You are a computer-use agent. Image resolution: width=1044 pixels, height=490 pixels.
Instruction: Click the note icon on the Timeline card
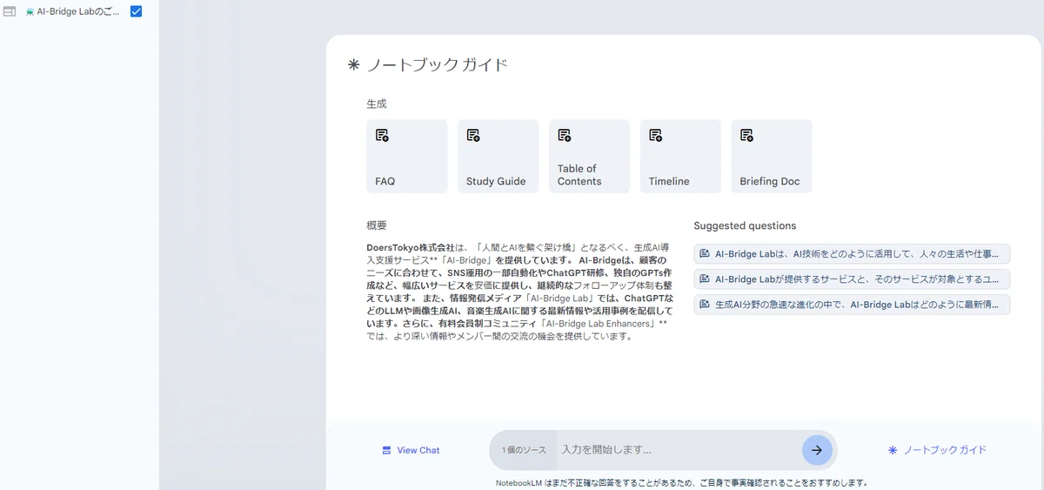click(655, 135)
